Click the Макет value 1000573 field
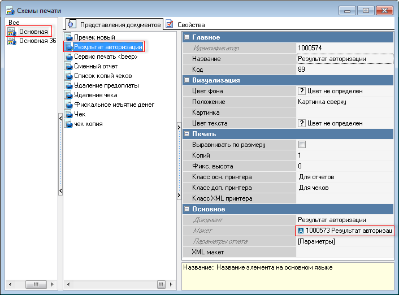Screen dimensions: 399x295 click(x=344, y=231)
